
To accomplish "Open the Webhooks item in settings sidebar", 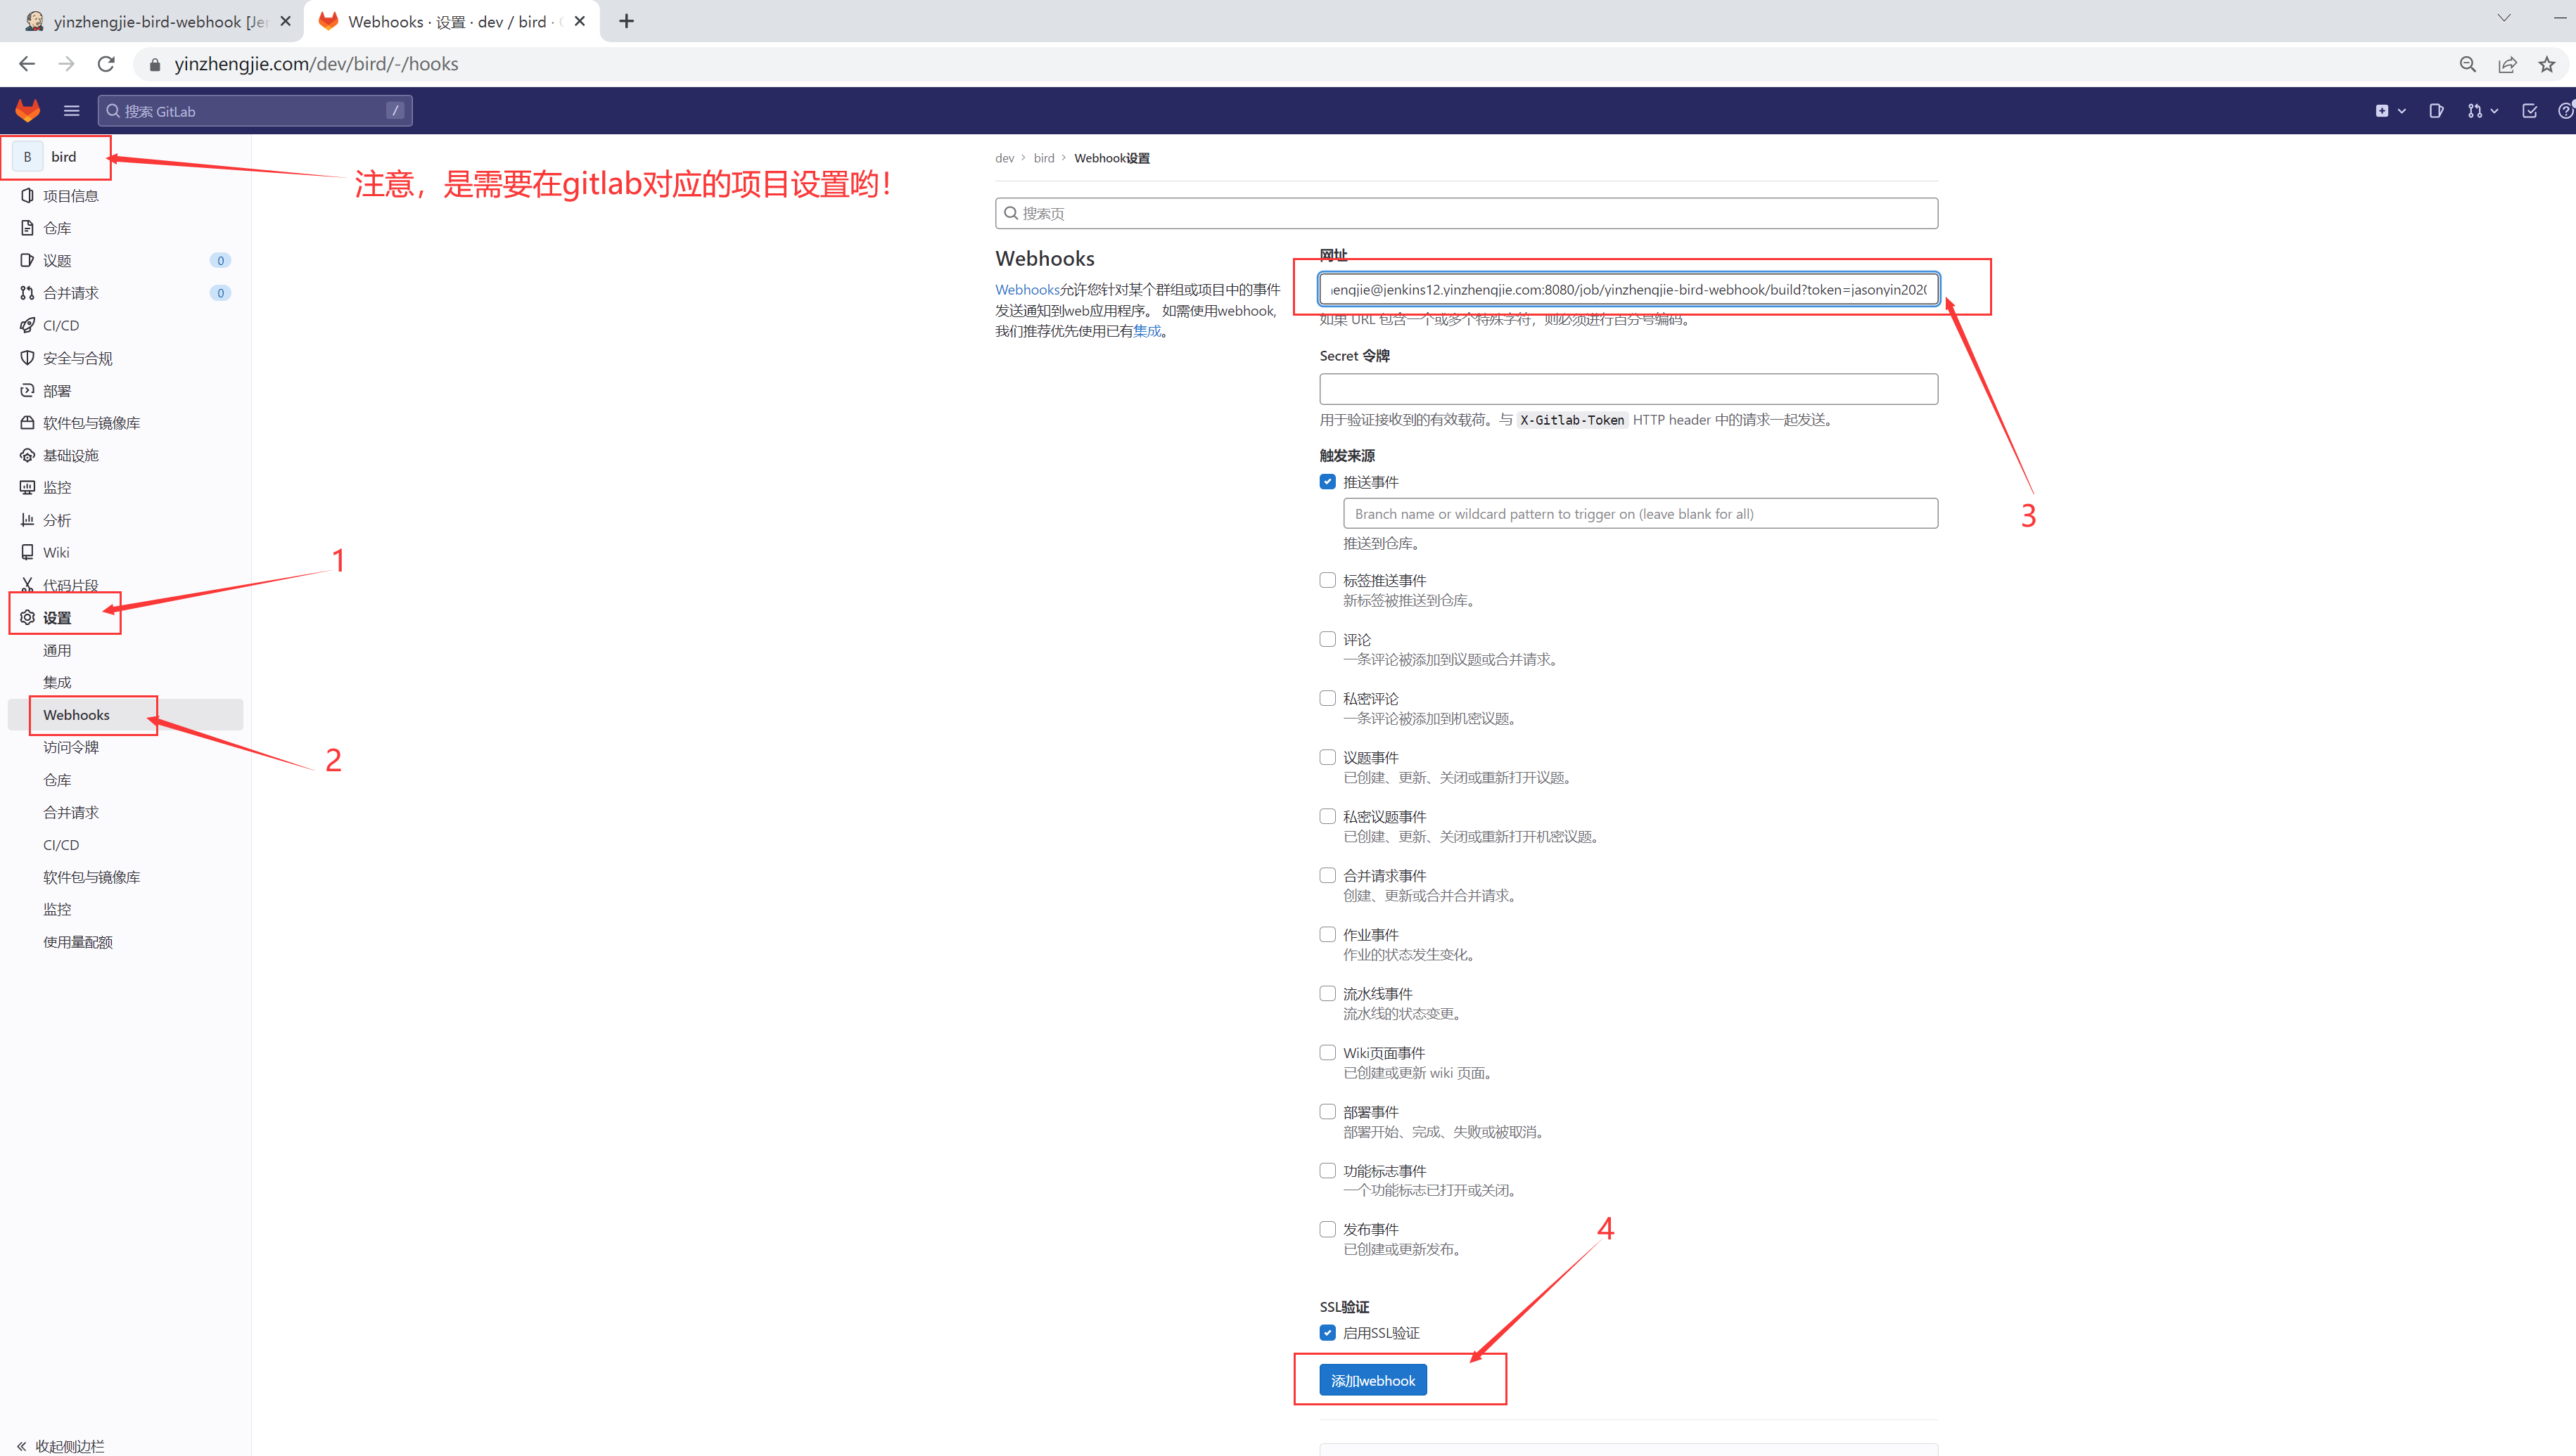I will [77, 715].
